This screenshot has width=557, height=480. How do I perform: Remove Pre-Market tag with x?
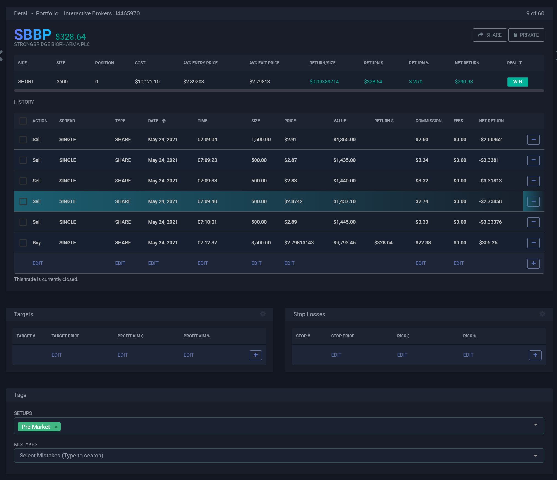56,427
